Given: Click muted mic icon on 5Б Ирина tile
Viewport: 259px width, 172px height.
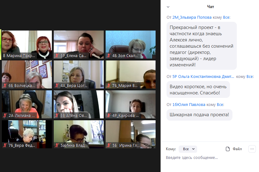Looking at the screenshot, I should pyautogui.click(x=109, y=145).
